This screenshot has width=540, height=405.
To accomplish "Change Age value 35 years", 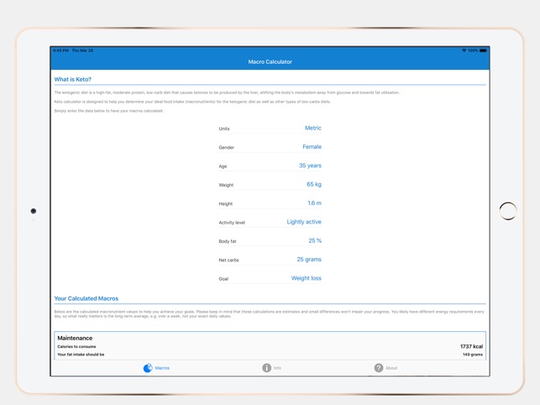I will [x=310, y=166].
